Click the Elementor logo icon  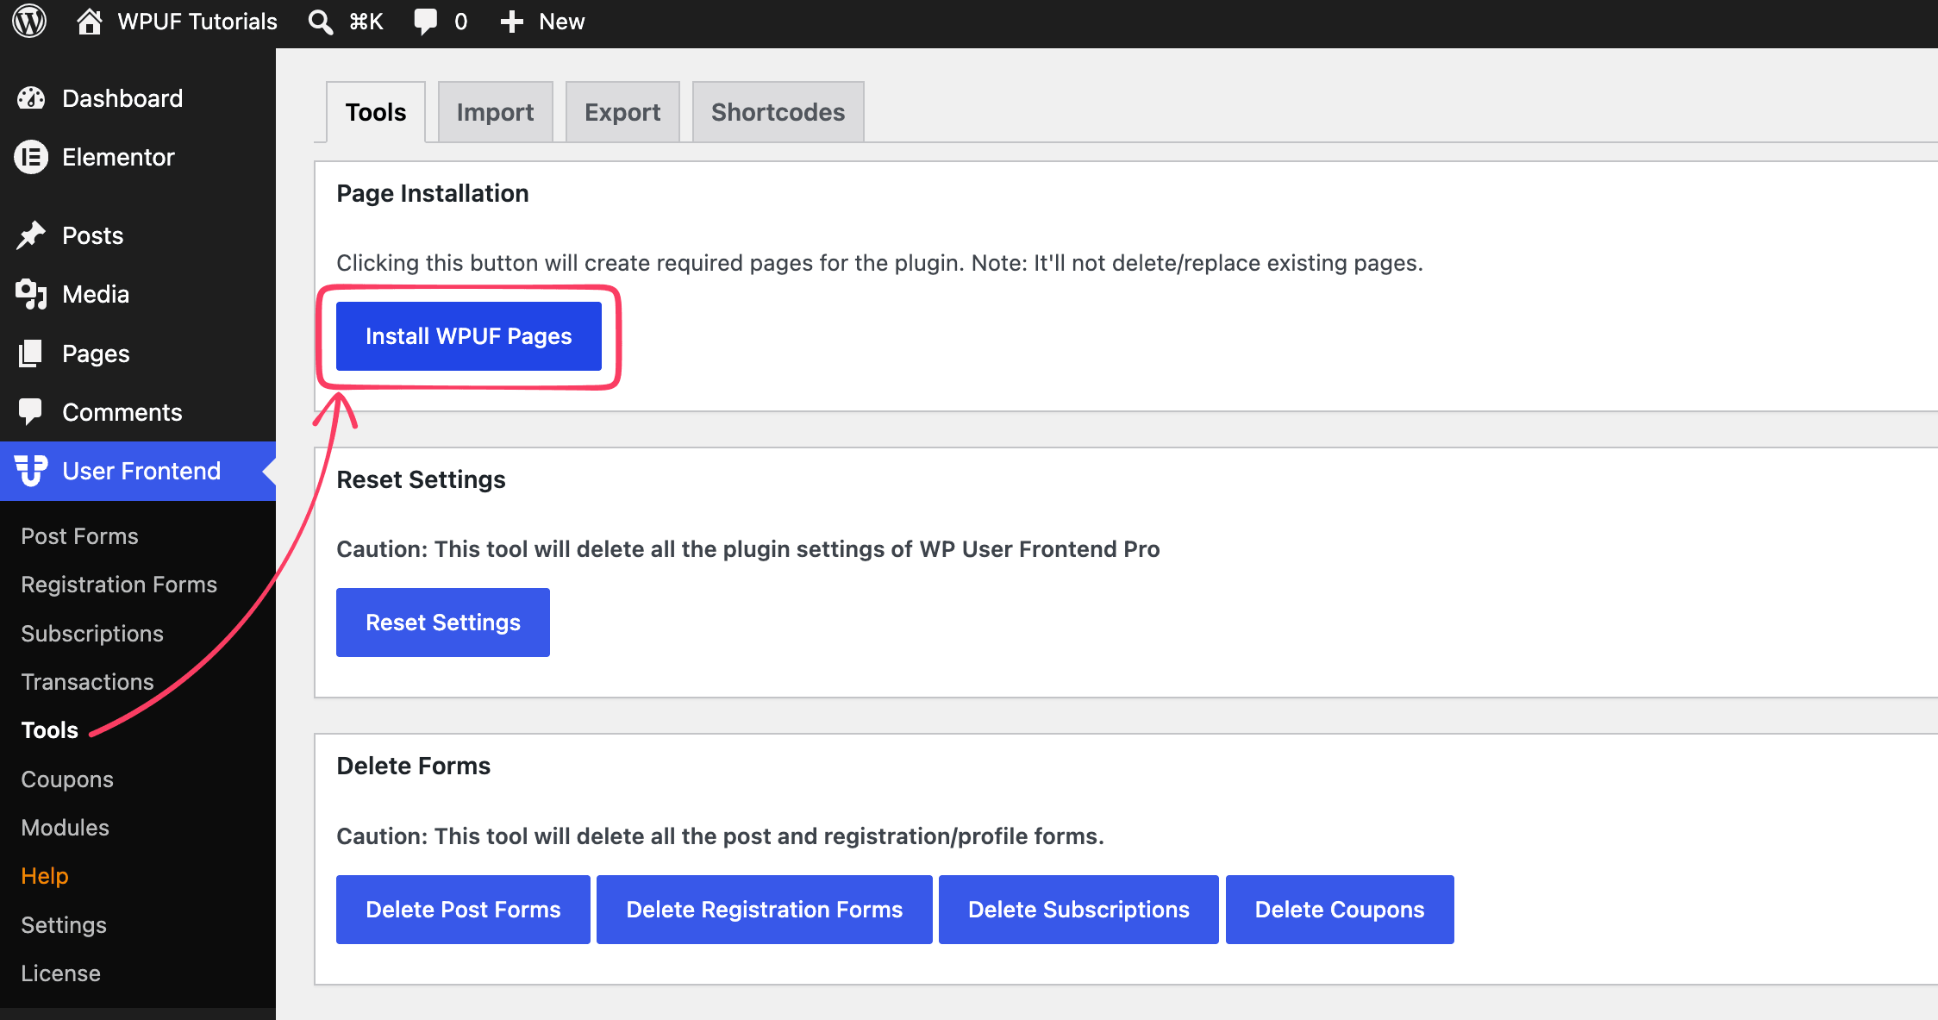click(x=31, y=157)
